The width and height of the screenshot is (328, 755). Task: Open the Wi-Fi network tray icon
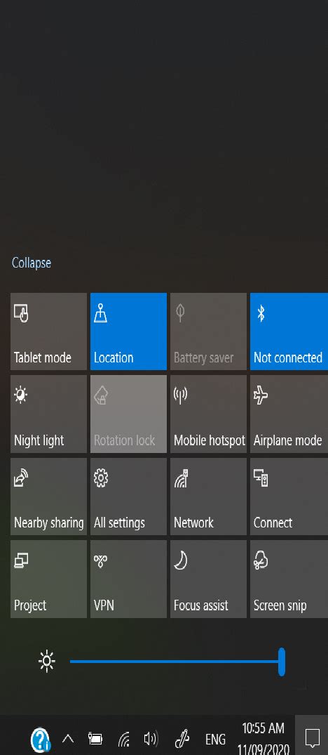(x=124, y=739)
